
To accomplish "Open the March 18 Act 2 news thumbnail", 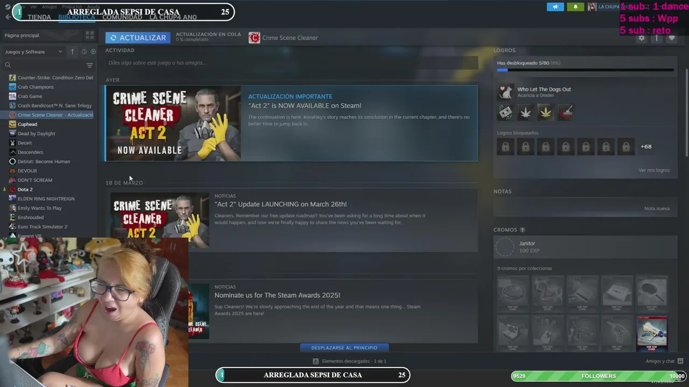I will click(160, 220).
